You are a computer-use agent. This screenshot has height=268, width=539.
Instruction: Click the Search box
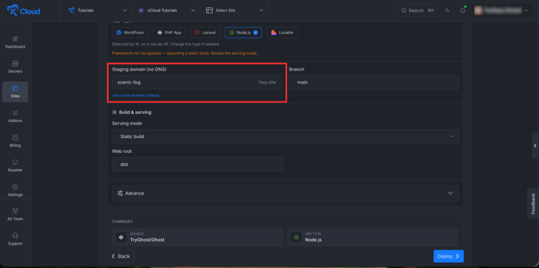(417, 11)
